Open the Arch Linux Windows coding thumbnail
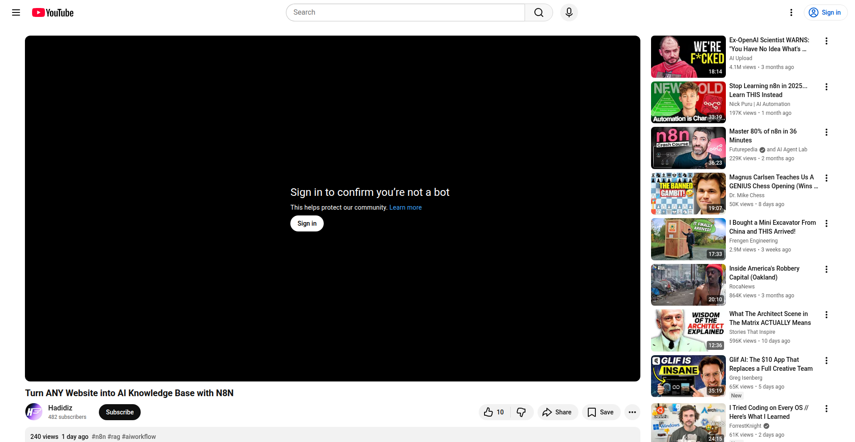This screenshot has width=855, height=442. coord(688,422)
